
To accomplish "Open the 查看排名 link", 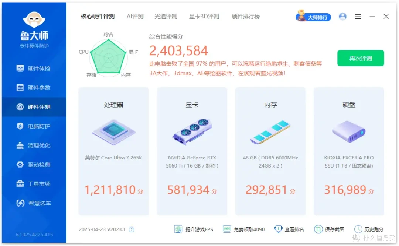I will pos(294,229).
